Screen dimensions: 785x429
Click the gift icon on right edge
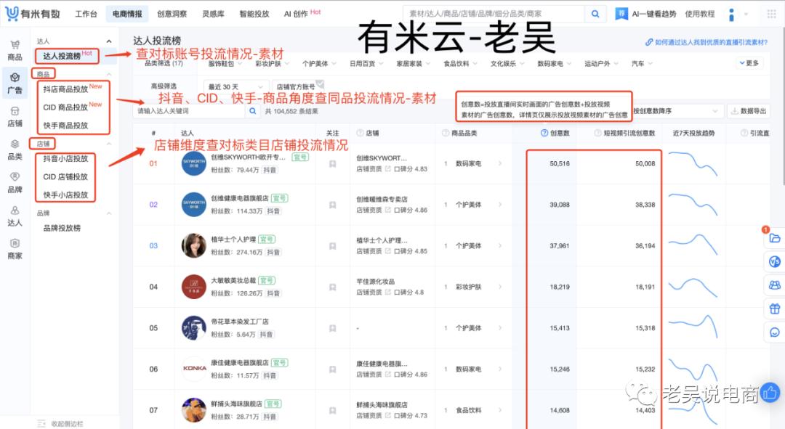pyautogui.click(x=773, y=307)
